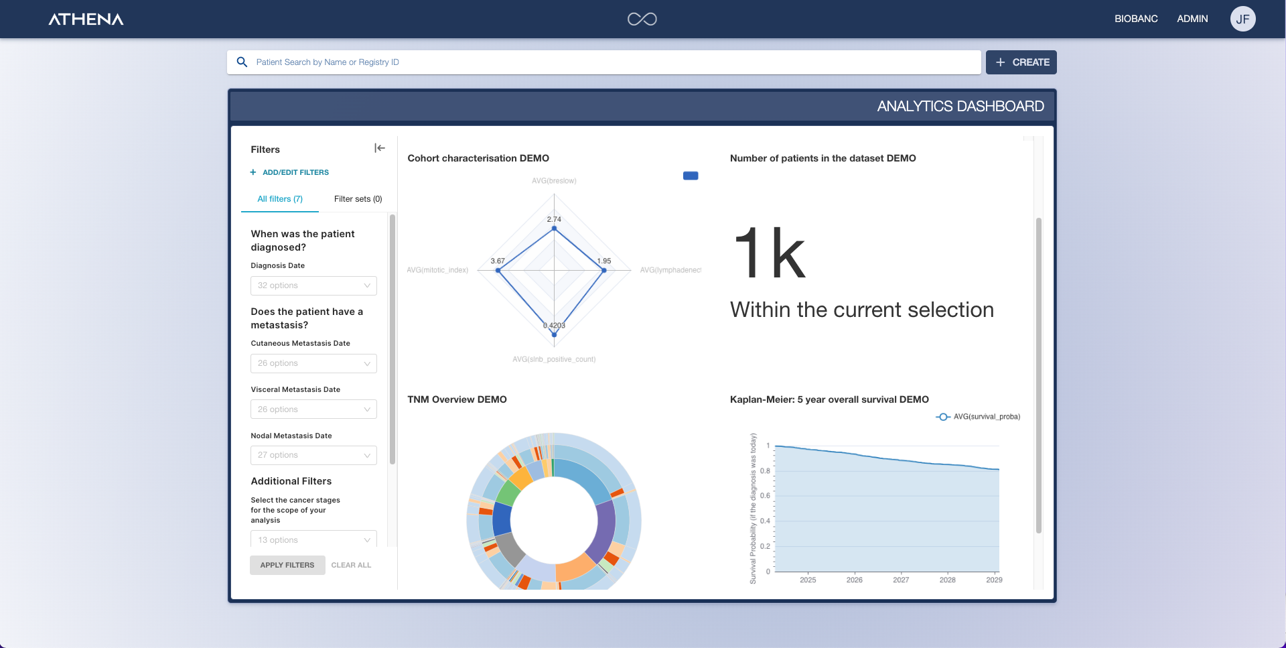
Task: Click the Create button
Action: point(1021,62)
